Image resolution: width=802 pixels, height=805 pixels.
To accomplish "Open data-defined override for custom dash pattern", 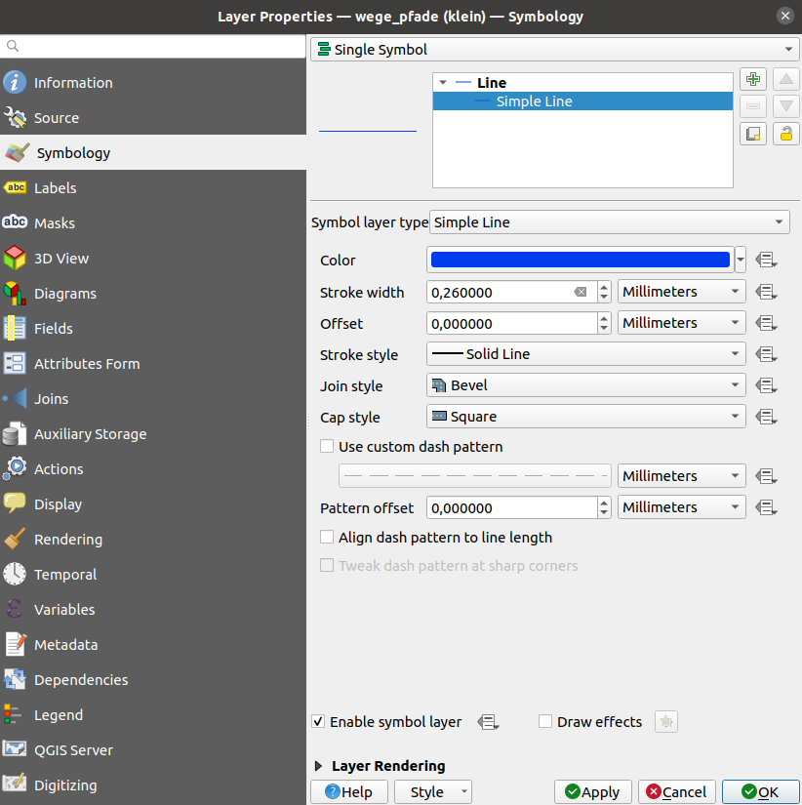I will pos(766,476).
